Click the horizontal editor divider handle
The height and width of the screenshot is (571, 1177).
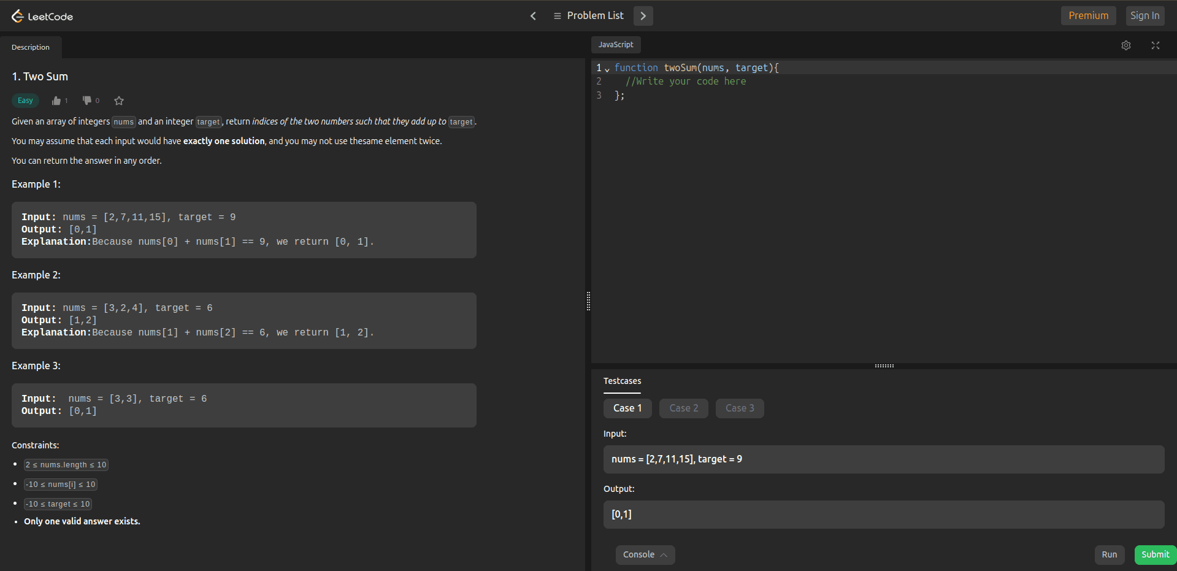(884, 366)
